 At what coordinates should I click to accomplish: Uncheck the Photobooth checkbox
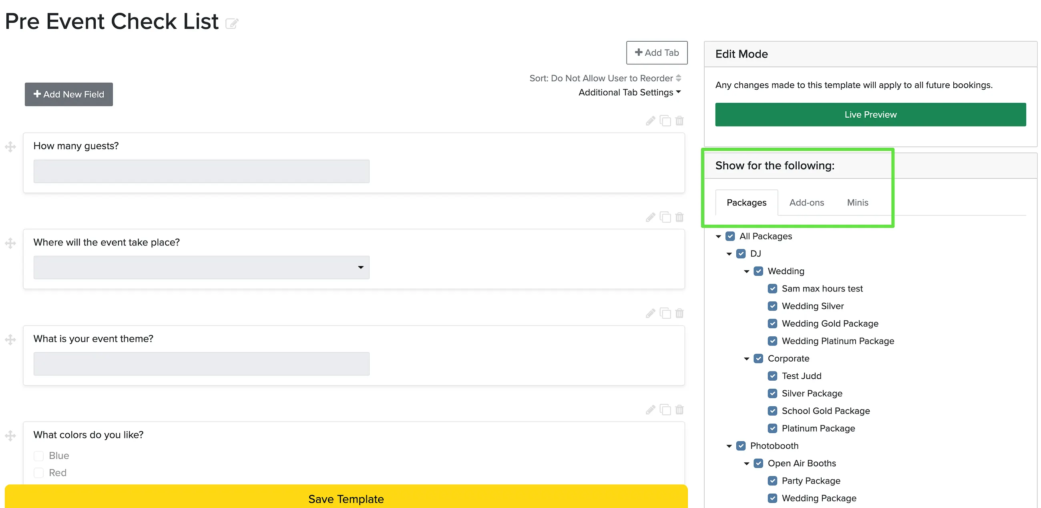(x=741, y=446)
